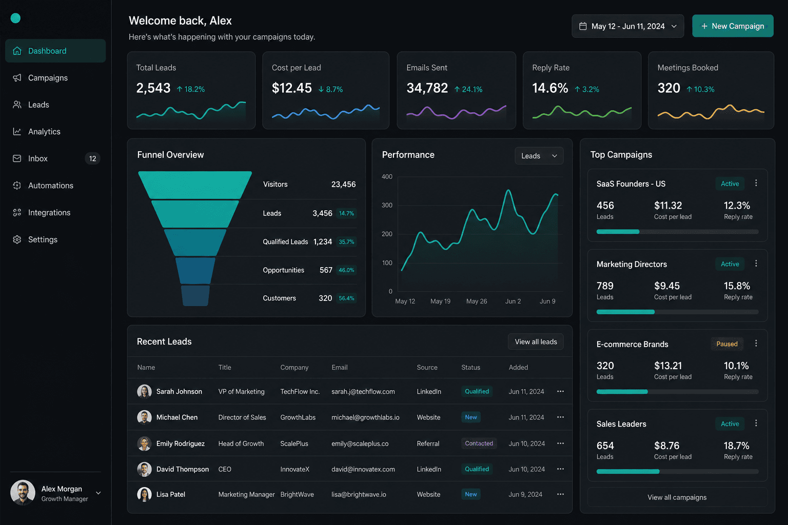Open Integrations in the sidebar
The image size is (788, 525).
pos(55,212)
